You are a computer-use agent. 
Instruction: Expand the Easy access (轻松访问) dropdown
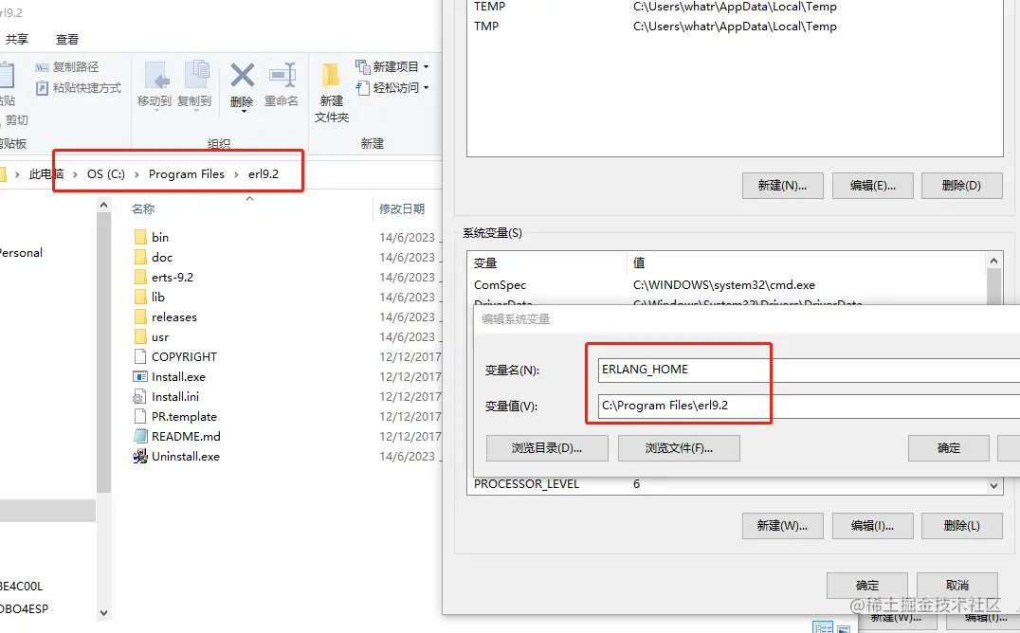(x=426, y=88)
